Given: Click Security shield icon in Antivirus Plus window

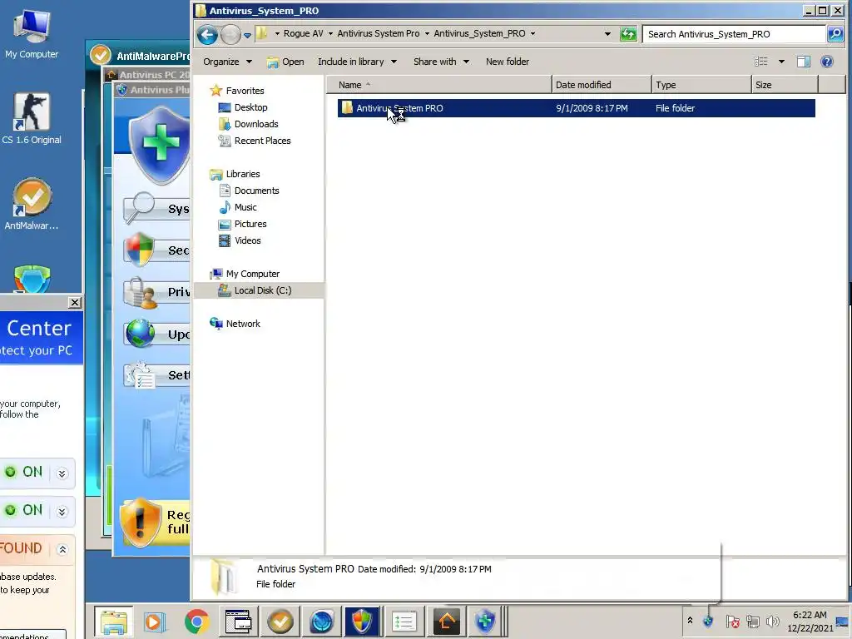Looking at the screenshot, I should [x=139, y=250].
